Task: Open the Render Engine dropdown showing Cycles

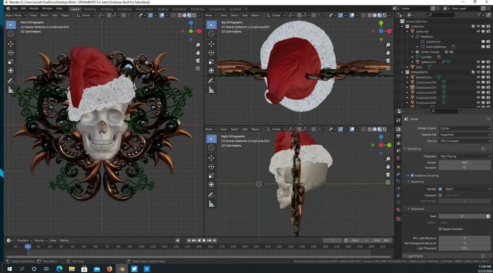Action: 464,128
